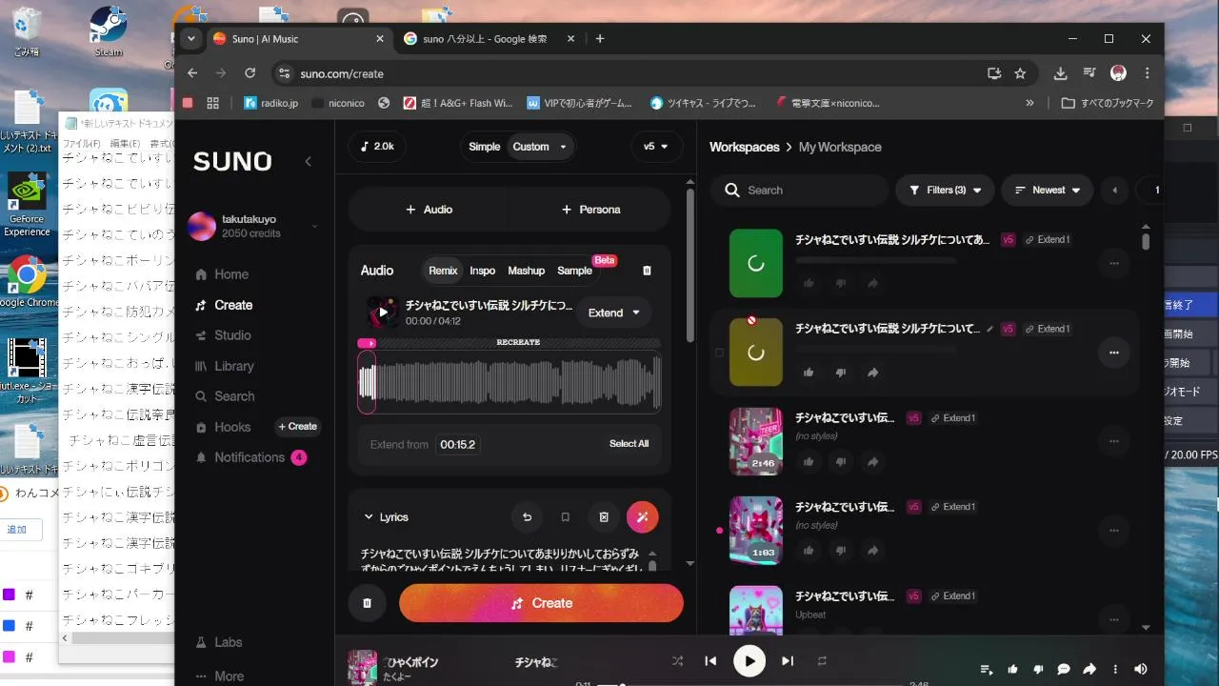Like the second generating song
This screenshot has height=686, width=1219.
(x=809, y=373)
